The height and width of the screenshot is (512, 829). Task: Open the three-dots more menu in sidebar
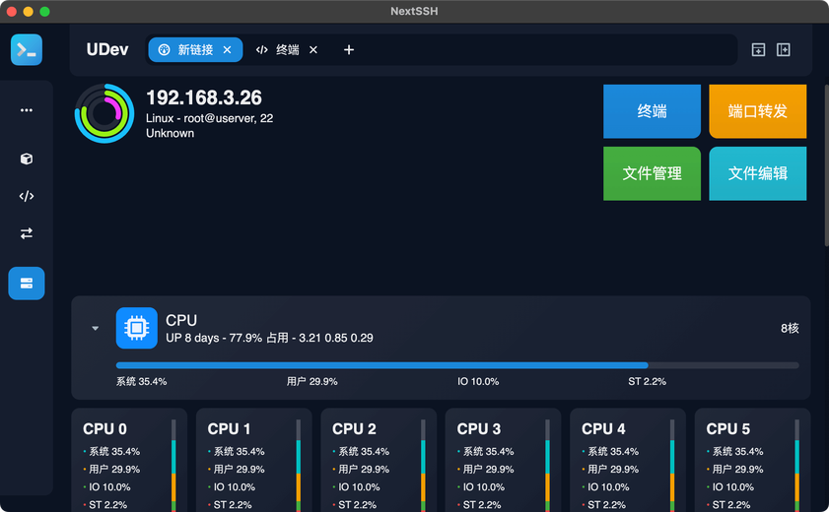point(27,110)
